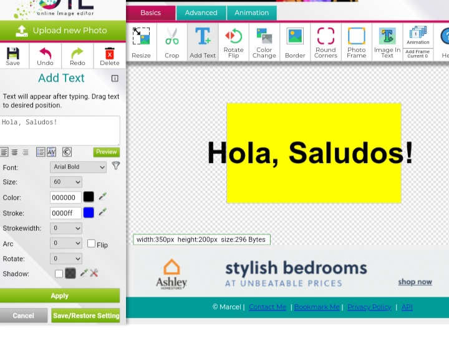
Task: Expand the Size dropdown
Action: pyautogui.click(x=65, y=182)
